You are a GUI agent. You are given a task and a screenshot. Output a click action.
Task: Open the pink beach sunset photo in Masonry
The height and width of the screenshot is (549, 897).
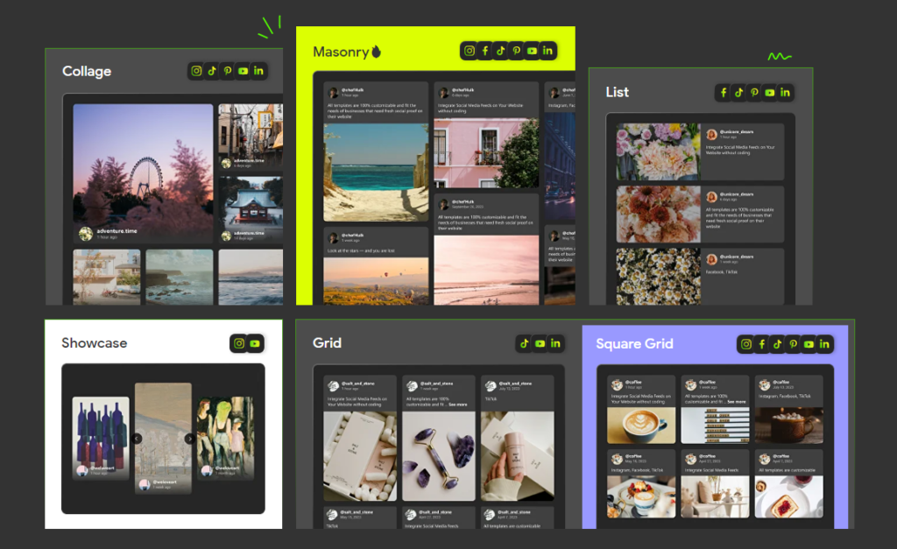tap(486, 270)
